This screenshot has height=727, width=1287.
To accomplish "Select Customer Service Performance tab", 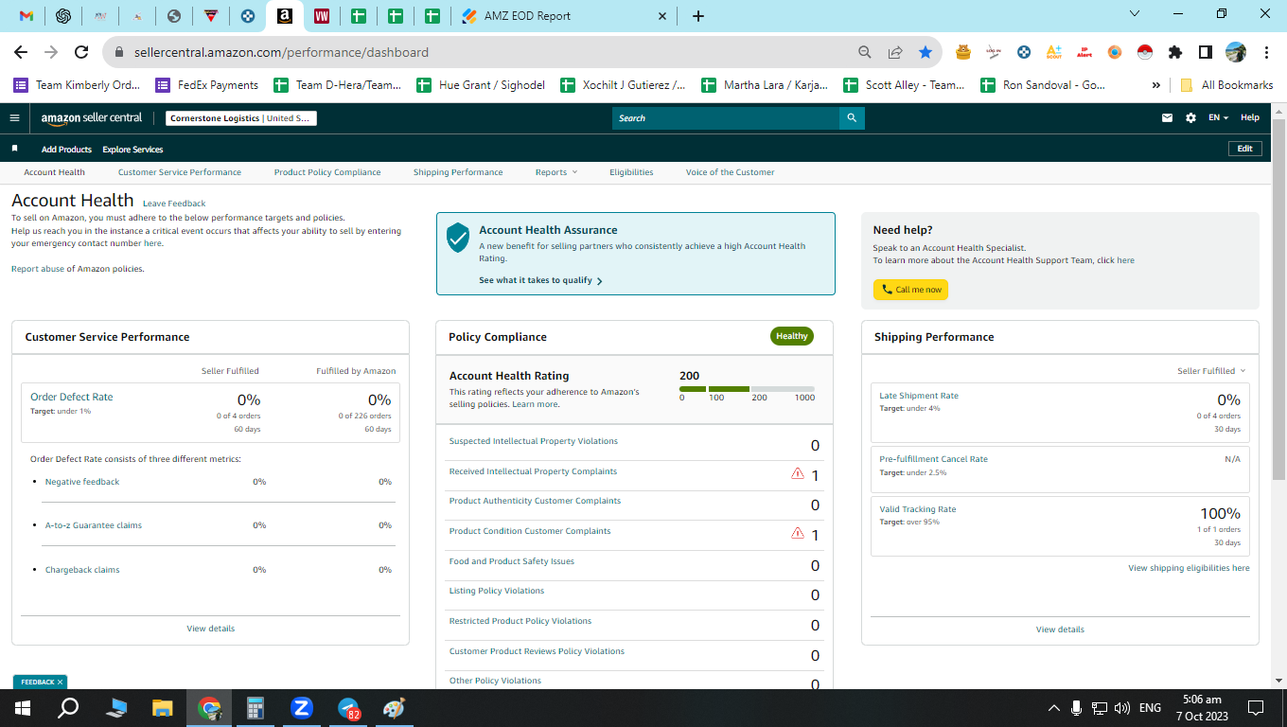I will coord(180,172).
